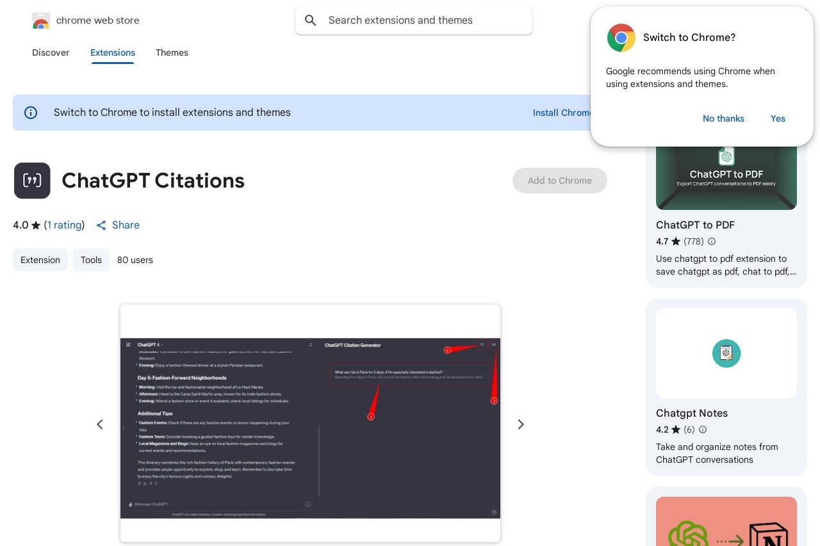Open the Chatgpt Notes title
Image resolution: width=820 pixels, height=546 pixels.
coord(692,414)
